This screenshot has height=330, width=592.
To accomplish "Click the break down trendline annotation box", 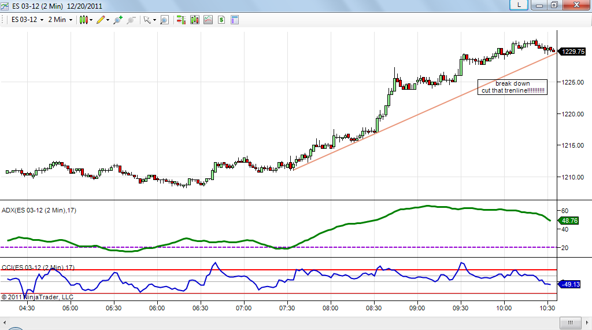I will click(512, 87).
